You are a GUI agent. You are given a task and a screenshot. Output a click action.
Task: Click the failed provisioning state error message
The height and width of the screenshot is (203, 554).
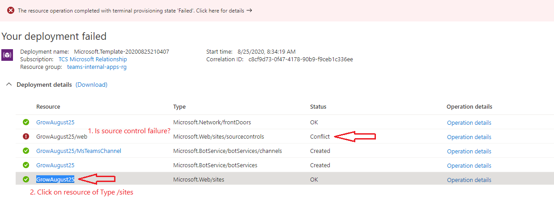pyautogui.click(x=131, y=11)
